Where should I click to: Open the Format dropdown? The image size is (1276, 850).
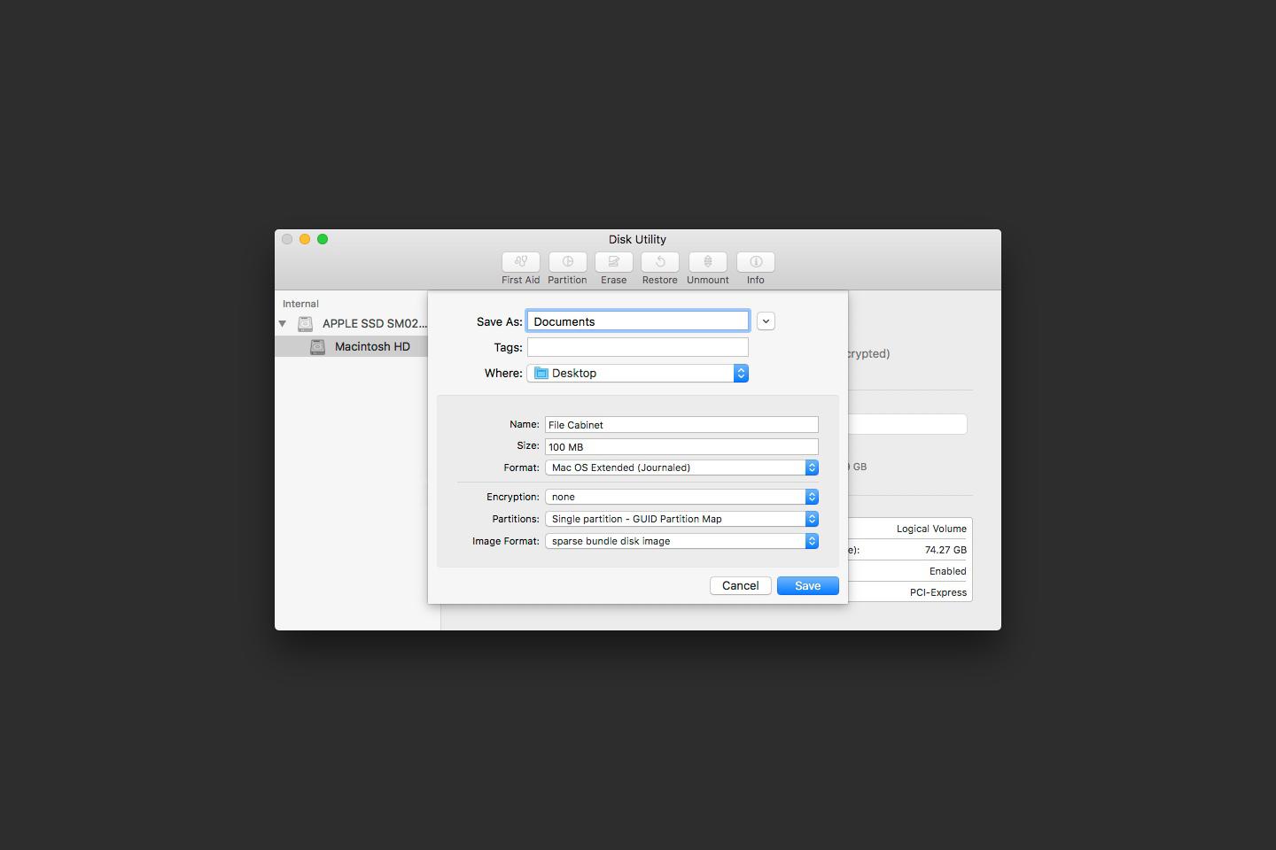[811, 467]
